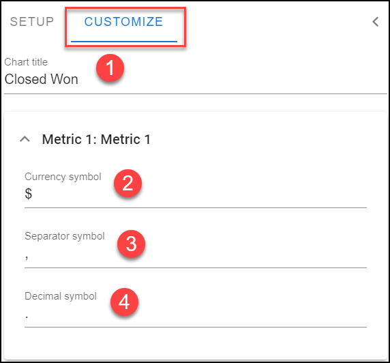The image size is (390, 363).
Task: Click the period decimal symbol value
Action: tap(27, 317)
